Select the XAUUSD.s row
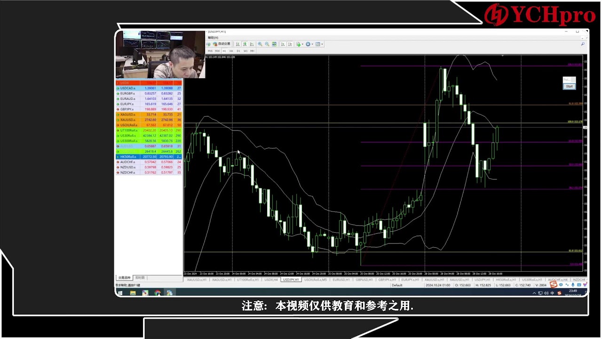The width and height of the screenshot is (602, 339). coord(149,120)
